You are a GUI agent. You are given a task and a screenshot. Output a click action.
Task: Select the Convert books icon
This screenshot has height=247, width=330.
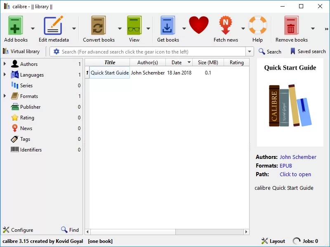coord(98,26)
